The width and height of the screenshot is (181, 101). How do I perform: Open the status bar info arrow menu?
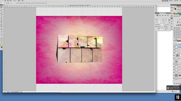click(x=22, y=92)
